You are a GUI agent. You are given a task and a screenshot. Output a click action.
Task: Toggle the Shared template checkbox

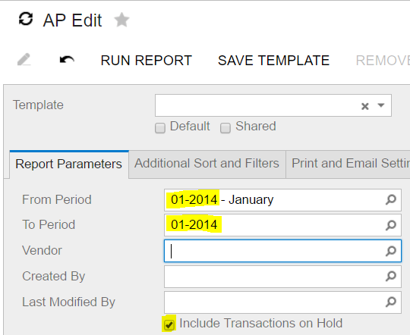(x=225, y=128)
